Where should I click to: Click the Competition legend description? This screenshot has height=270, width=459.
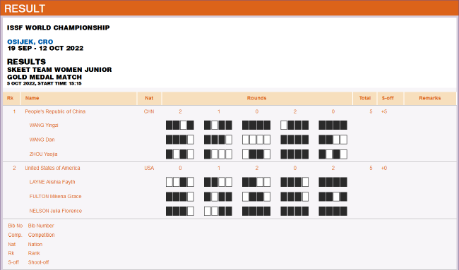[41, 235]
